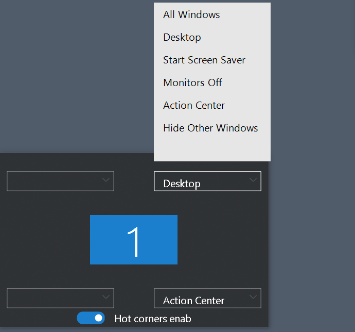Select the blue monitor 1 tile

pyautogui.click(x=134, y=240)
